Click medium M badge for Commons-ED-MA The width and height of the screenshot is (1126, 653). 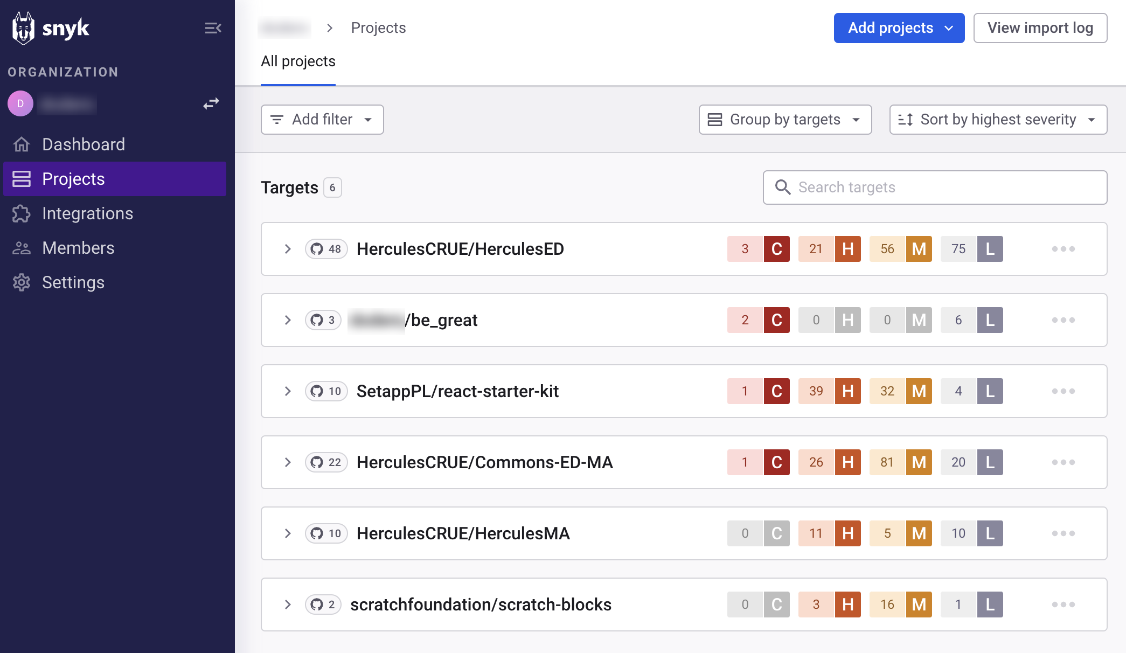pyautogui.click(x=901, y=462)
